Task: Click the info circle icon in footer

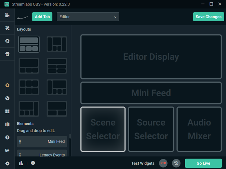Action: click(33, 163)
